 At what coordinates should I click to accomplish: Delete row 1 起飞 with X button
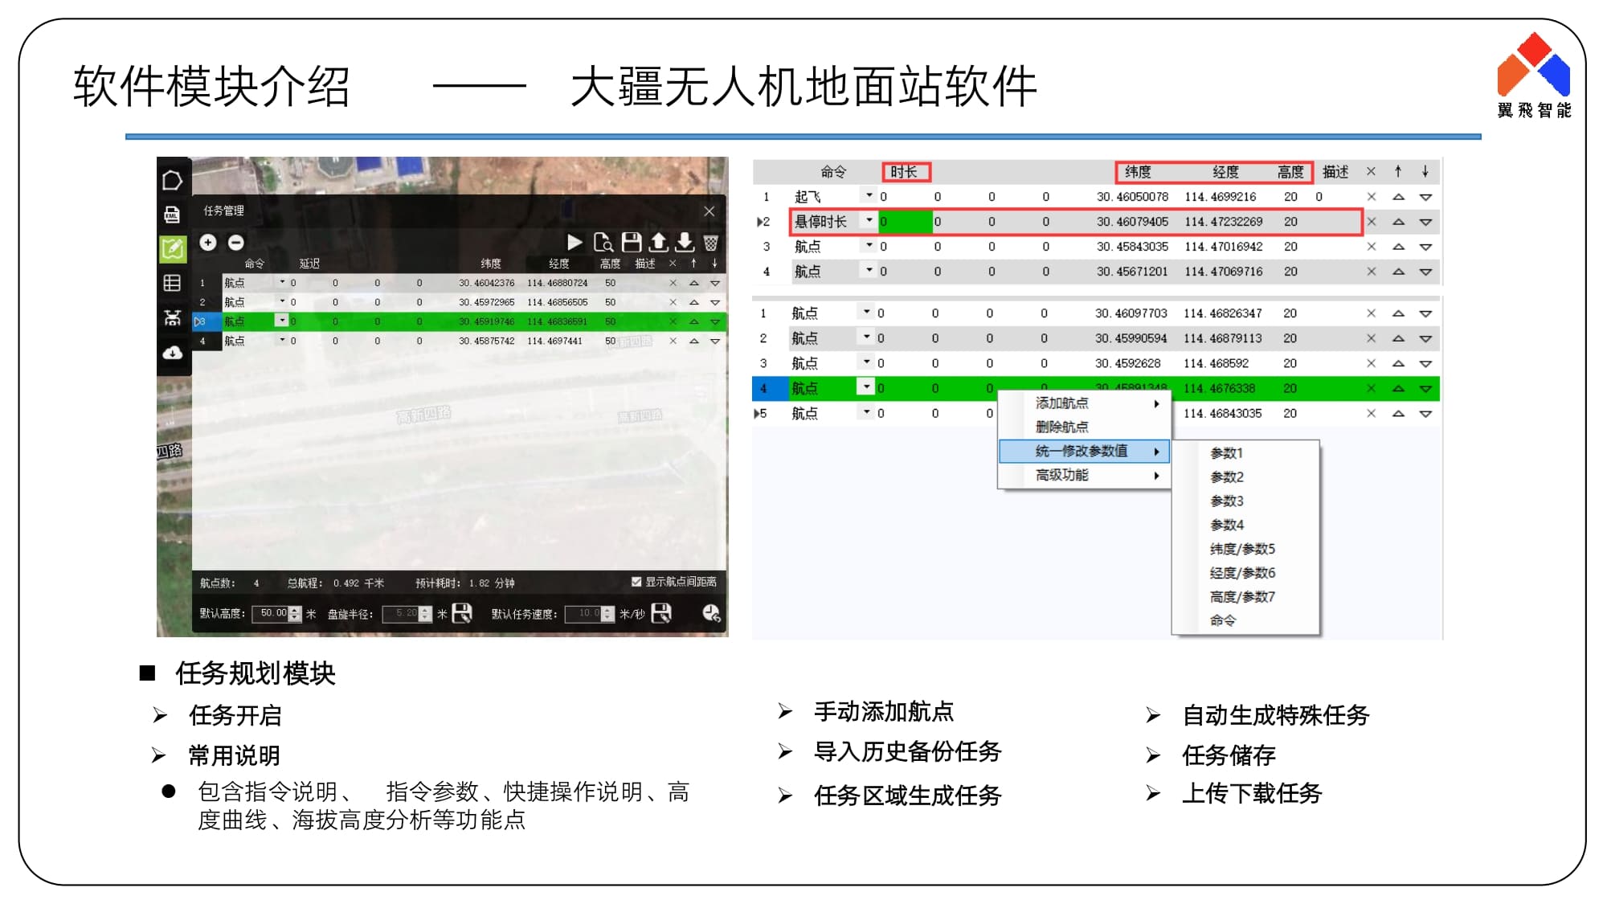1371,196
